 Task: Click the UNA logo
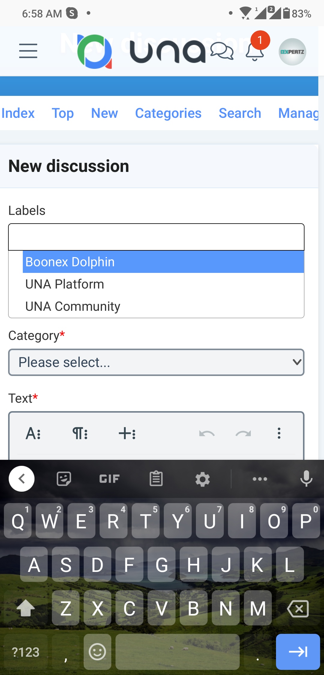(x=141, y=52)
